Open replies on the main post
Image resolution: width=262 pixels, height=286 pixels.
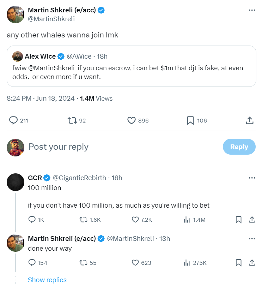(x=13, y=120)
